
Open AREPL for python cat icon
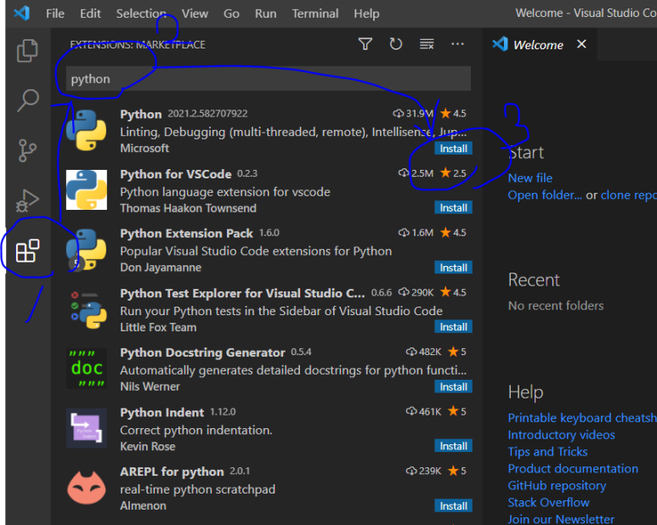[87, 488]
